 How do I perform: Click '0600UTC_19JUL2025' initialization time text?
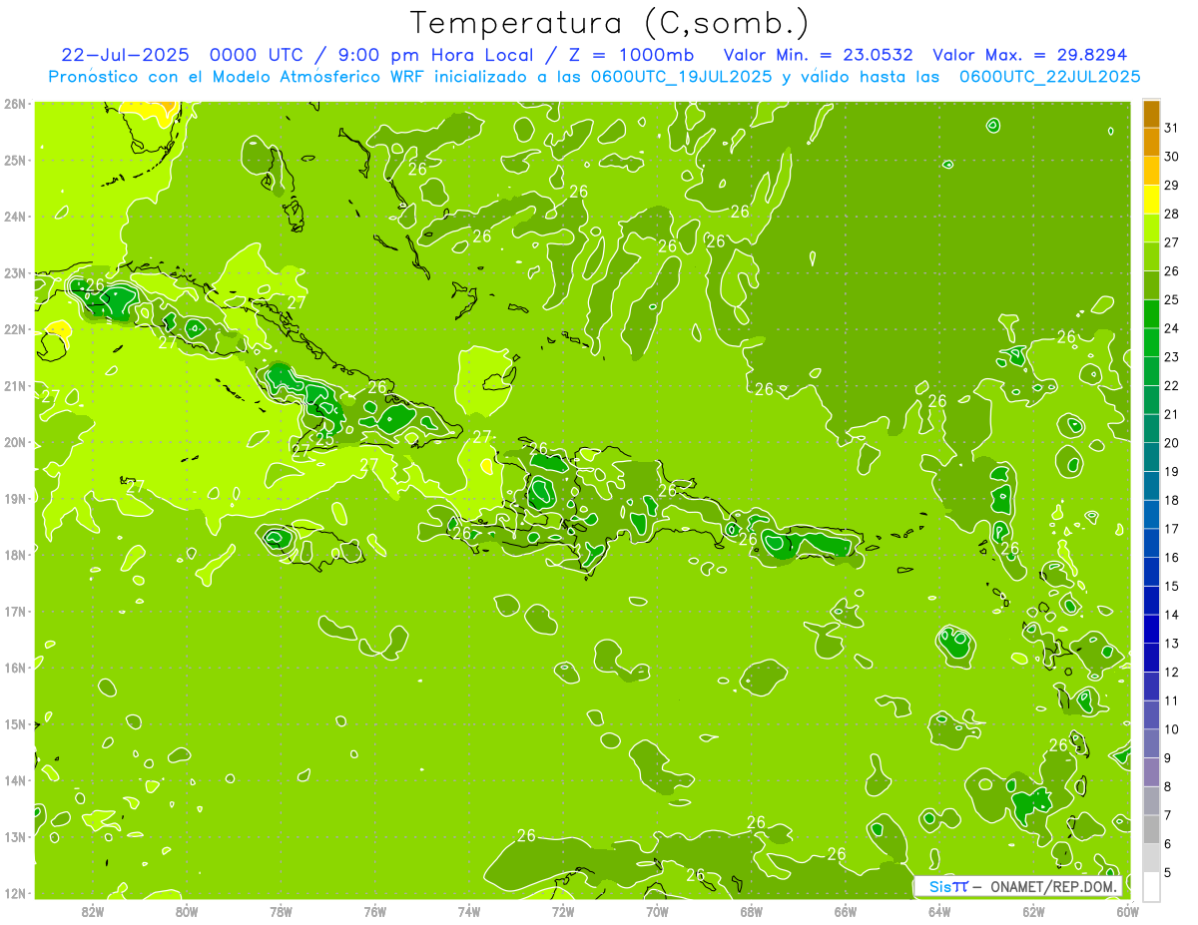(680, 77)
